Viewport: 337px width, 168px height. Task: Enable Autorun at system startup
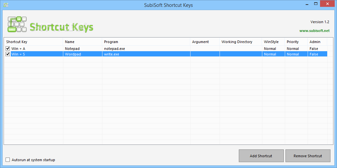8,160
